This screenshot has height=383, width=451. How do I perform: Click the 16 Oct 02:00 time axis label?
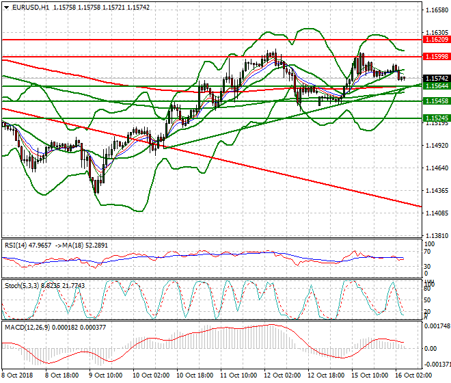[x=413, y=375]
